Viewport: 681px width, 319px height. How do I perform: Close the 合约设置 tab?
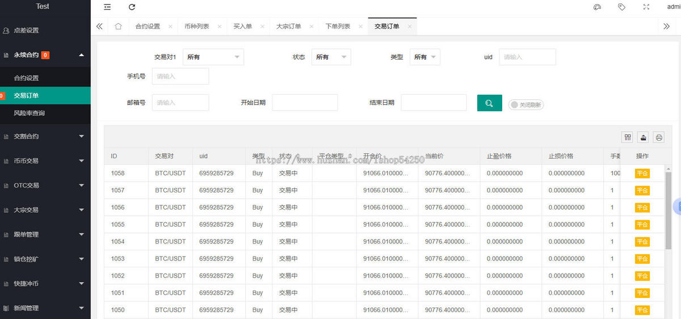[170, 27]
